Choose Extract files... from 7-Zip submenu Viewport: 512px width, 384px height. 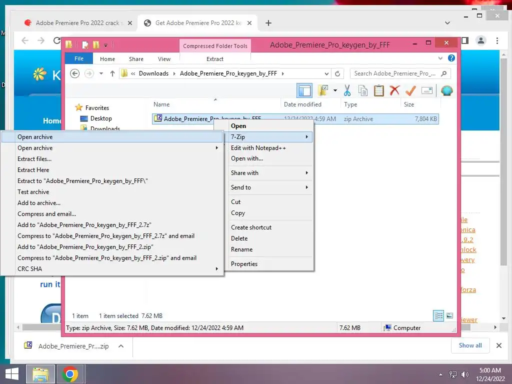pyautogui.click(x=112, y=159)
